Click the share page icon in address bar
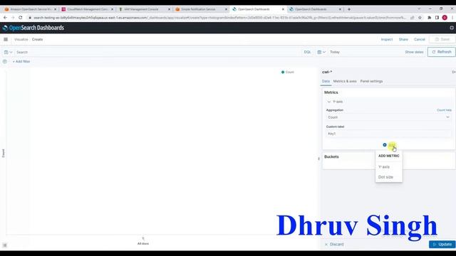This screenshot has width=456, height=256. [412, 18]
